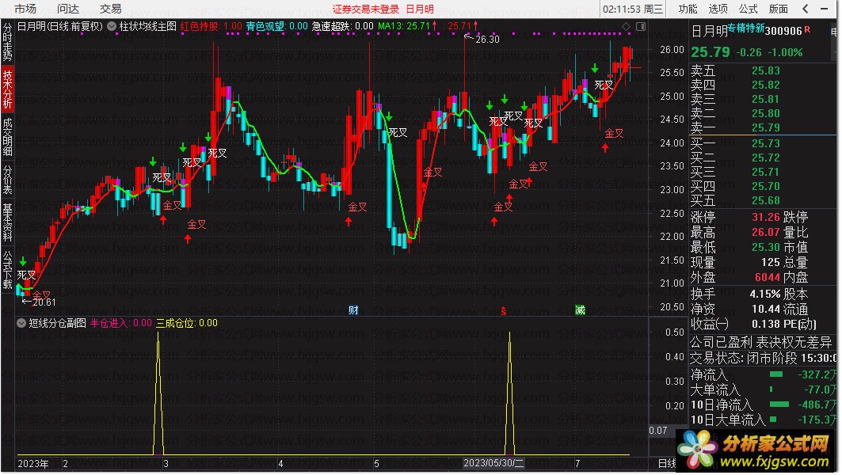Click the 青色观望: 0.00 indicator value

(x=277, y=26)
